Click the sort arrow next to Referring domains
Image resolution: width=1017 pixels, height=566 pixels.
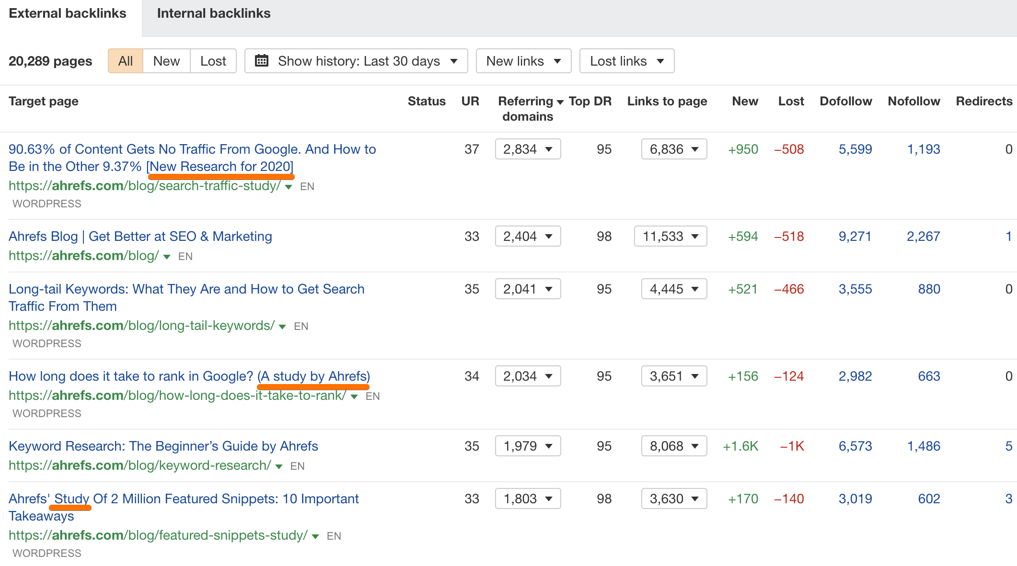560,101
